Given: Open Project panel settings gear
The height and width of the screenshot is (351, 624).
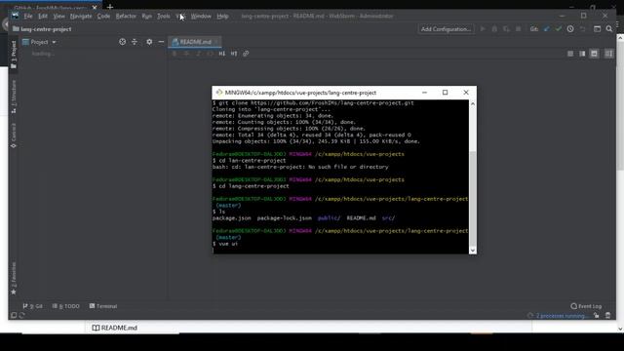Looking at the screenshot, I should 149,42.
